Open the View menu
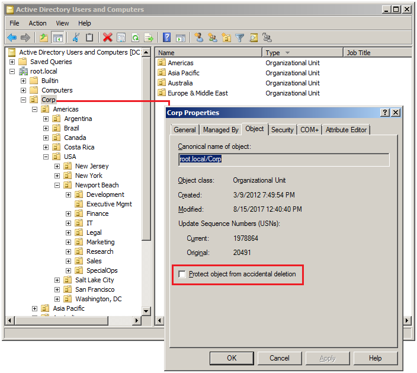The height and width of the screenshot is (373, 417). tap(62, 24)
